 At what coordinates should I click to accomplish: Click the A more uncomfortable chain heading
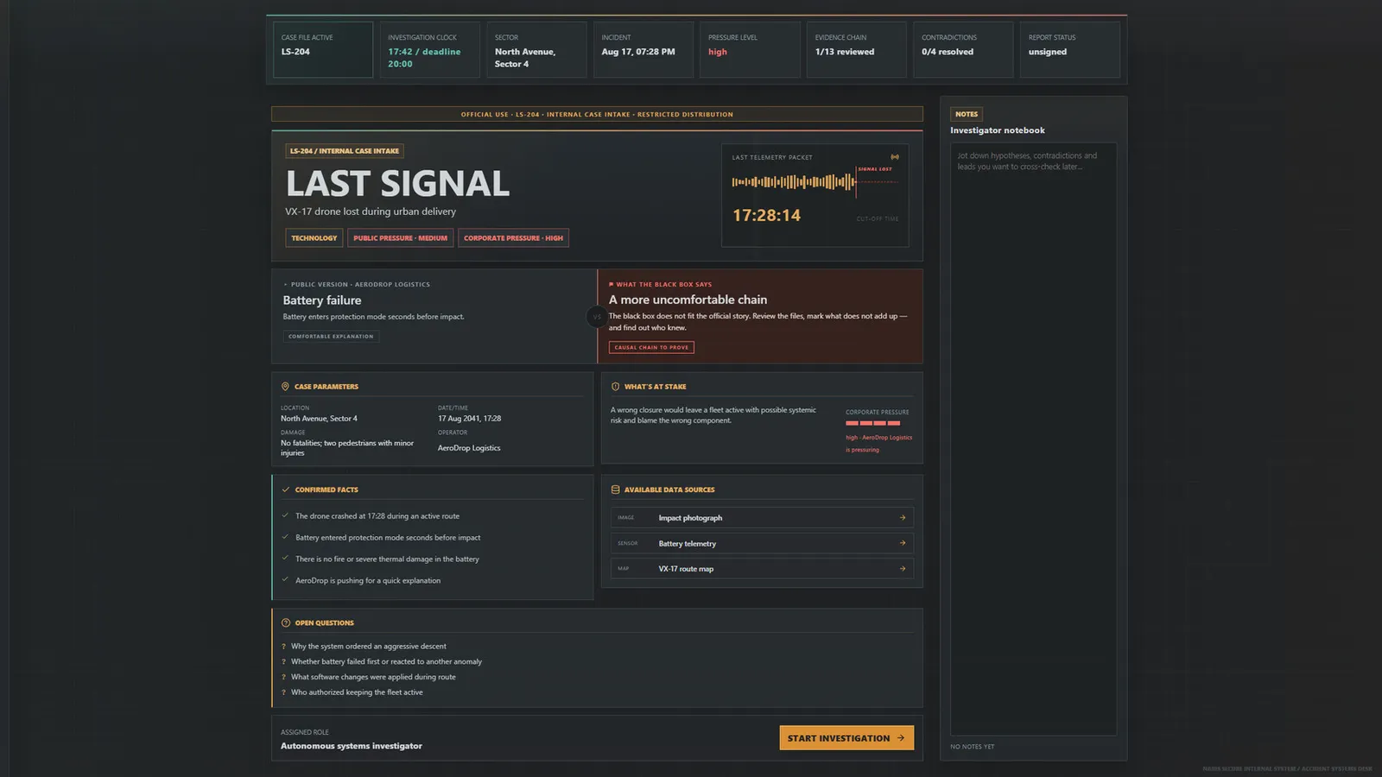click(x=688, y=300)
